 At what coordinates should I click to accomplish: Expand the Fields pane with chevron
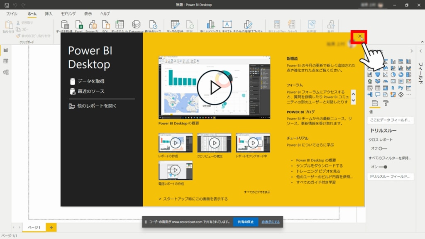pos(420,51)
